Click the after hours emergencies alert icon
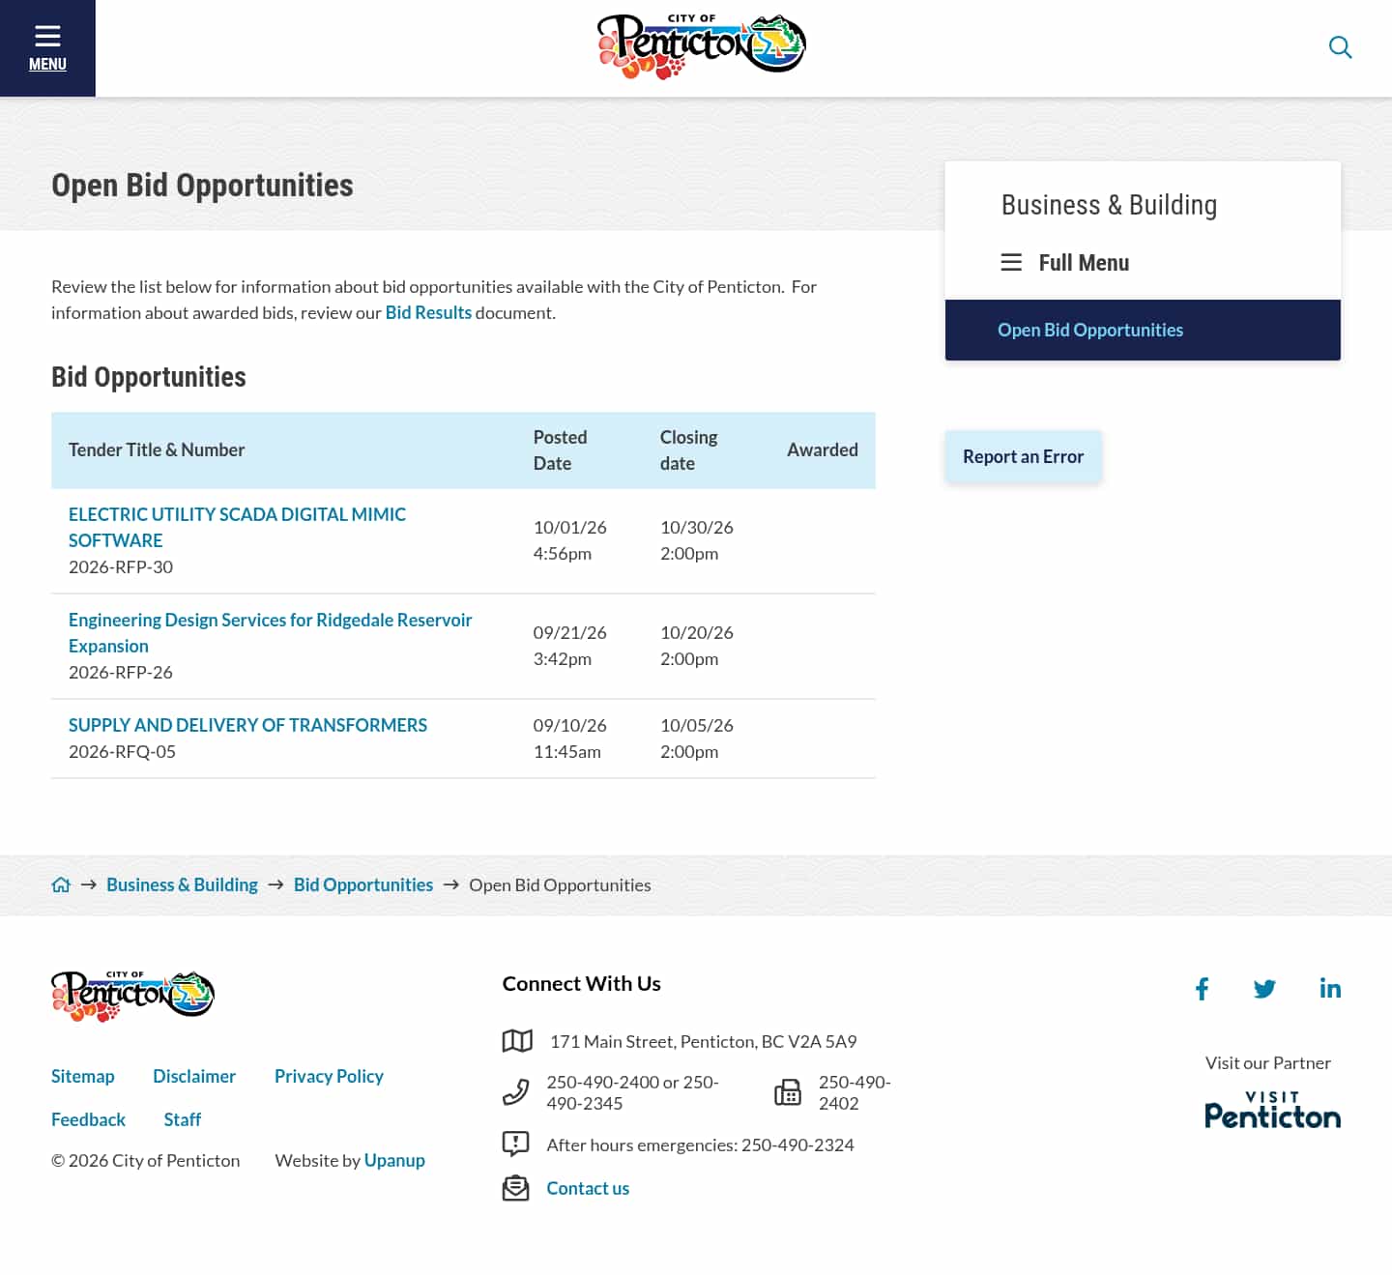Viewport: 1392px width, 1275px height. (x=516, y=1145)
